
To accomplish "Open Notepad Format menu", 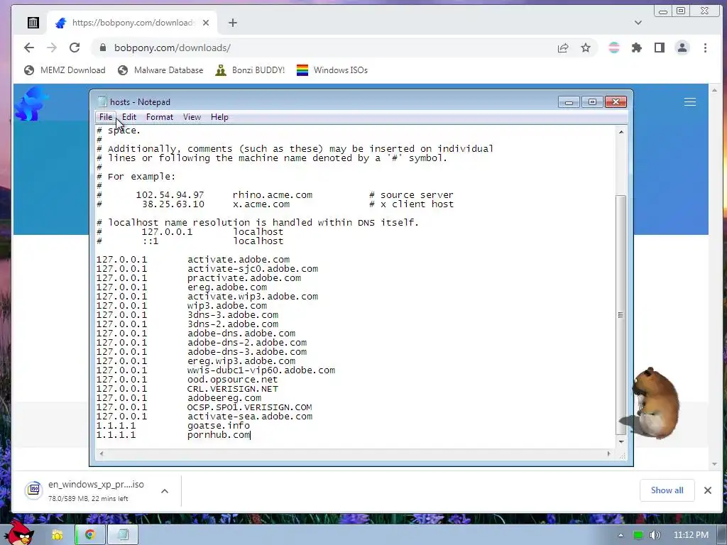I will click(x=160, y=117).
